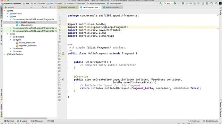This screenshot has width=222, height=124.
Task: Expand the drawable folder
Action: [10, 37]
